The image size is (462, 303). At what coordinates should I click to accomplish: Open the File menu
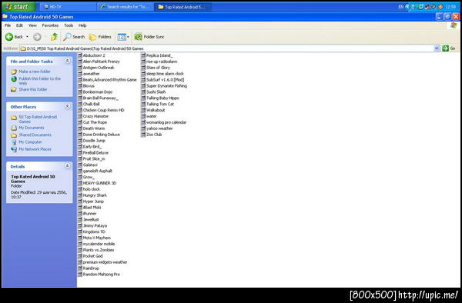click(x=8, y=25)
